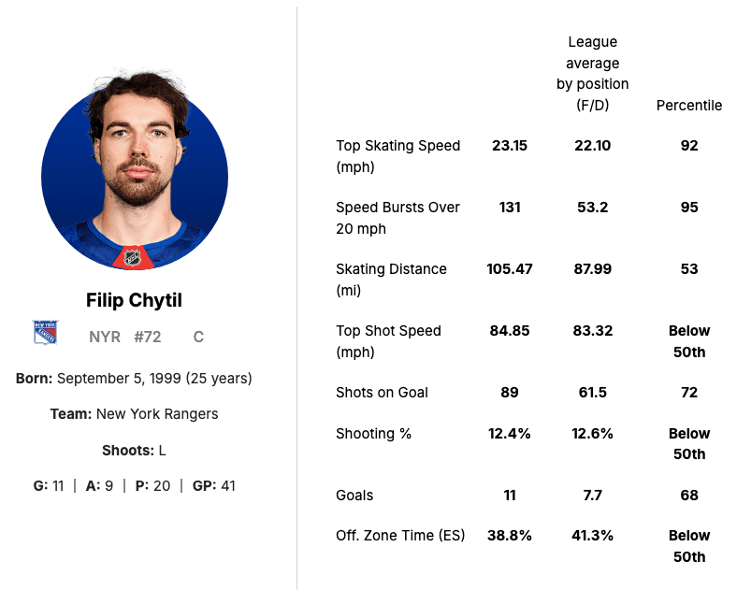Click the 95 percentile value for speed bursts
The height and width of the screenshot is (590, 737).
689,208
